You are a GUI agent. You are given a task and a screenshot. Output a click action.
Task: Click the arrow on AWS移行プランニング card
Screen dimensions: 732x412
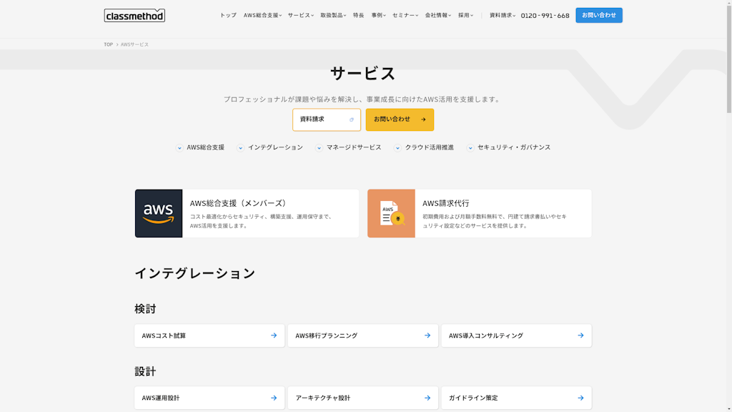pyautogui.click(x=427, y=335)
